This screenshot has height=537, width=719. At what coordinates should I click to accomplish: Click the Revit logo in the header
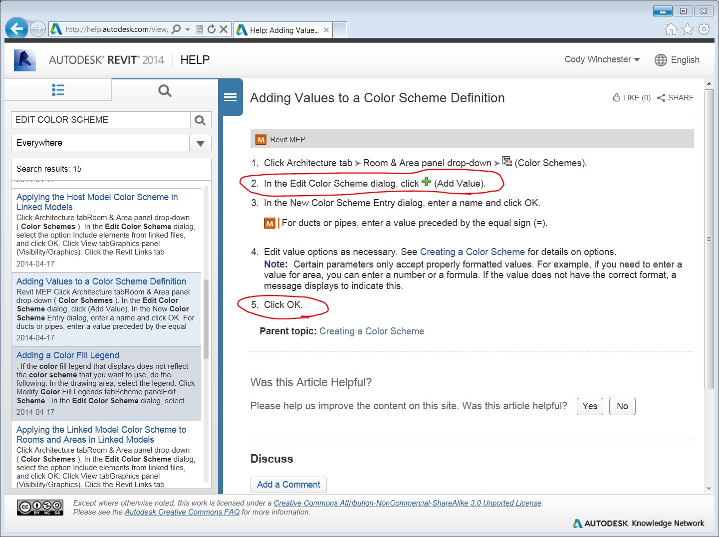pyautogui.click(x=25, y=60)
